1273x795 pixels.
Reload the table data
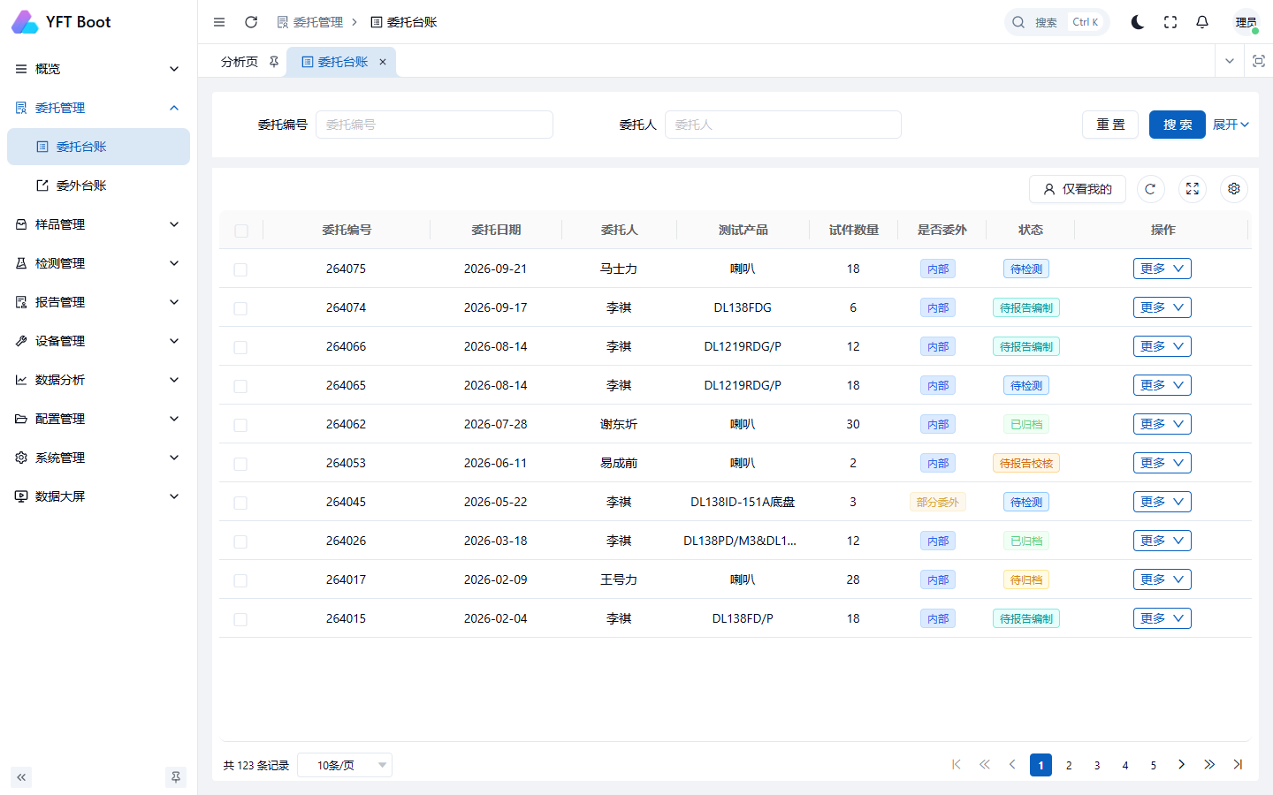(1150, 189)
